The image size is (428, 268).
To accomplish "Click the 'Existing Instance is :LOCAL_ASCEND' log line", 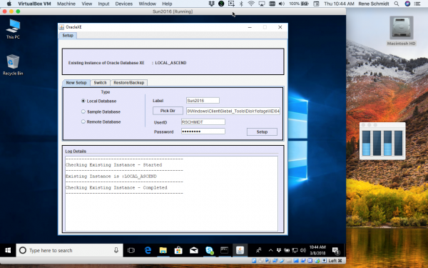I will click(x=111, y=177).
